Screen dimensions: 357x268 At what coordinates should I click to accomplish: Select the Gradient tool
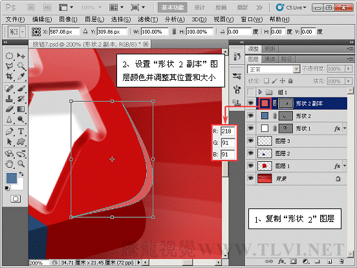(x=21, y=109)
